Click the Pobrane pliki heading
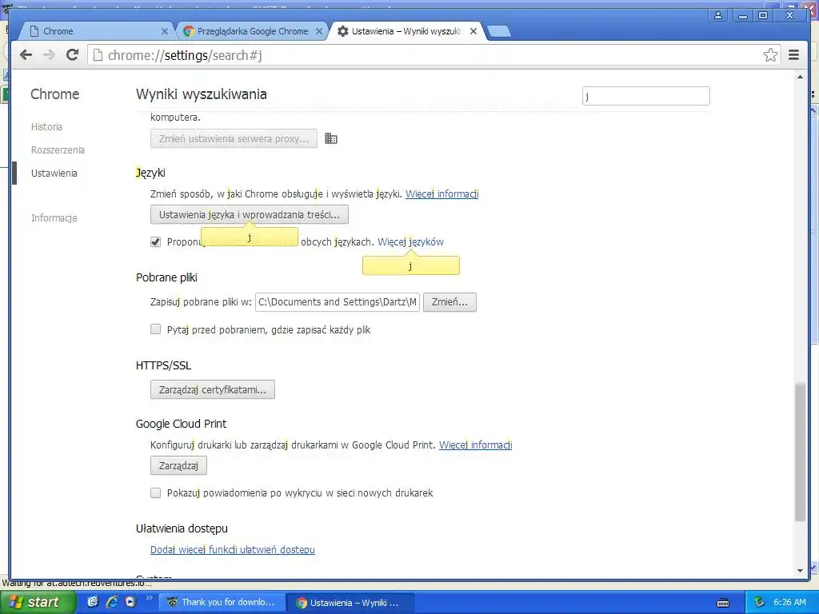 tap(166, 277)
